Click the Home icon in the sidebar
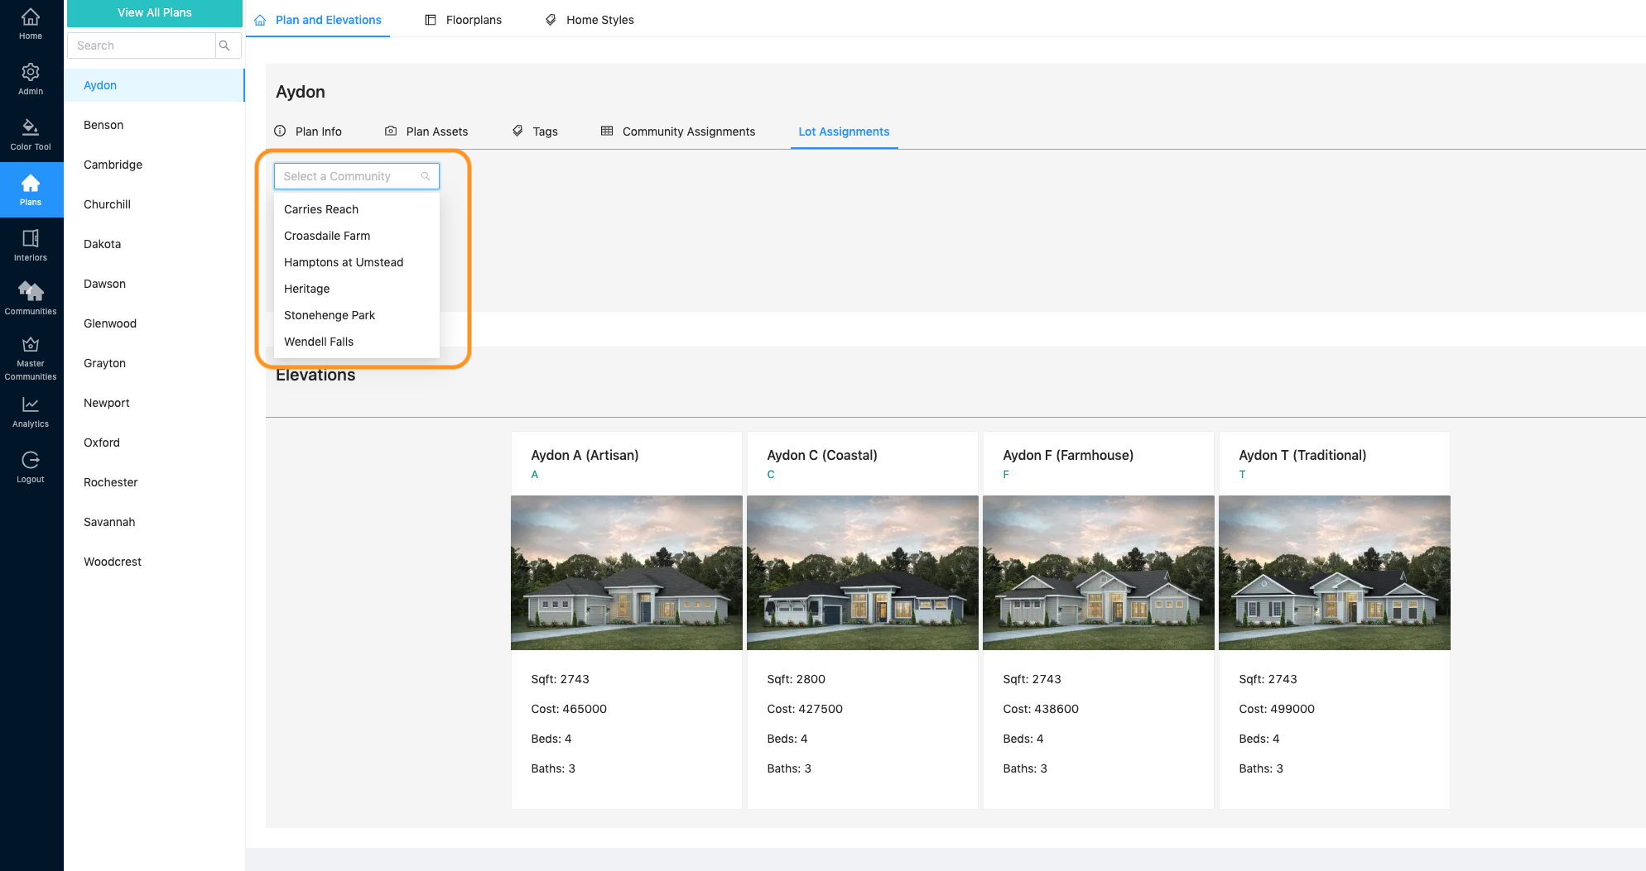 (31, 22)
